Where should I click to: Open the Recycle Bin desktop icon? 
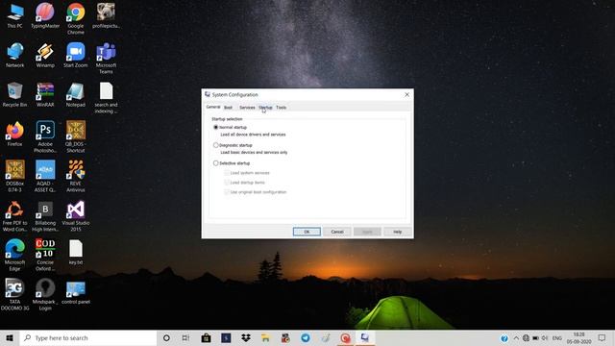click(15, 94)
